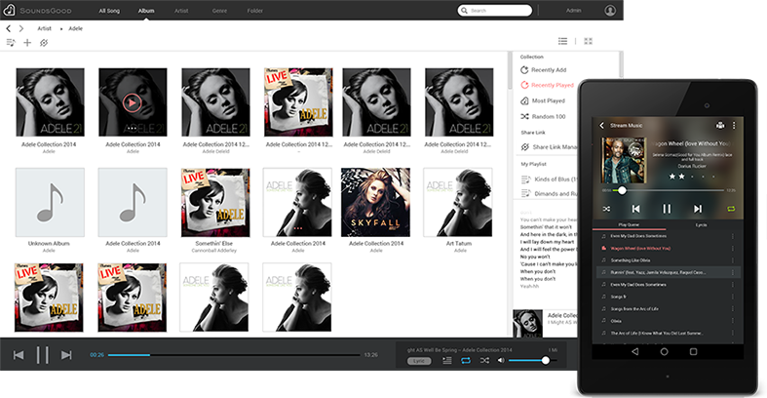Go forward with the right arrow
This screenshot has height=398, width=767.
pyautogui.click(x=21, y=29)
